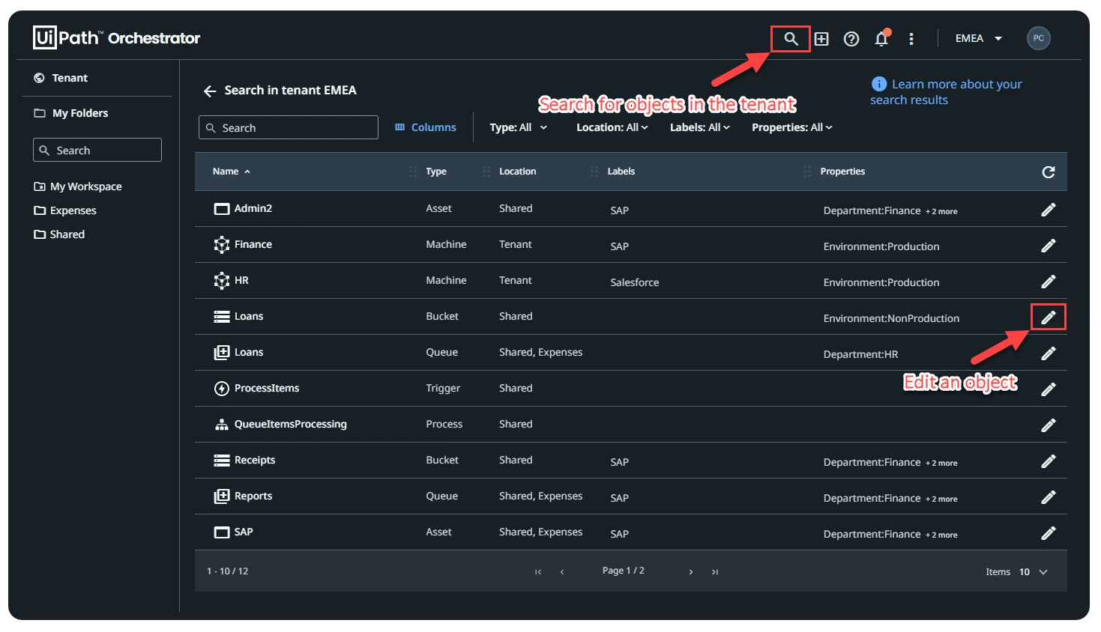Open the EMEA tenant dropdown
The width and height of the screenshot is (1101, 632).
979,39
